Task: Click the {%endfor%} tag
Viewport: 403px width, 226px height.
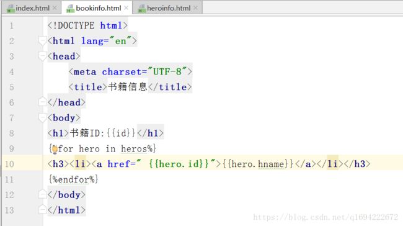Action: click(x=74, y=179)
